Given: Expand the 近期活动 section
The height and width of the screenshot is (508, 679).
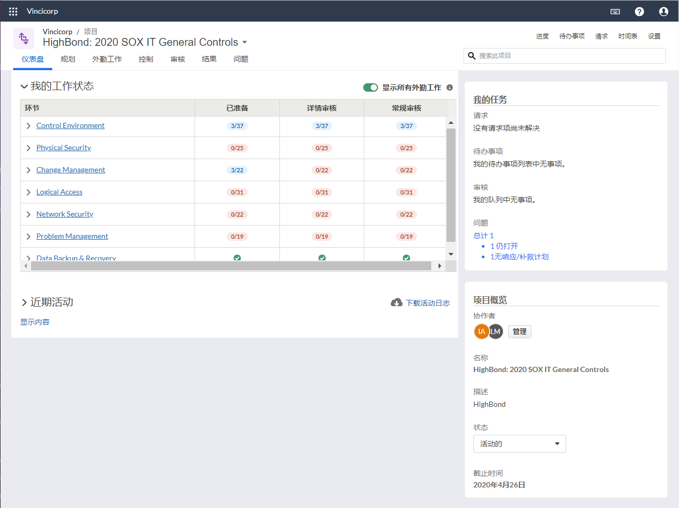Looking at the screenshot, I should click(x=24, y=302).
